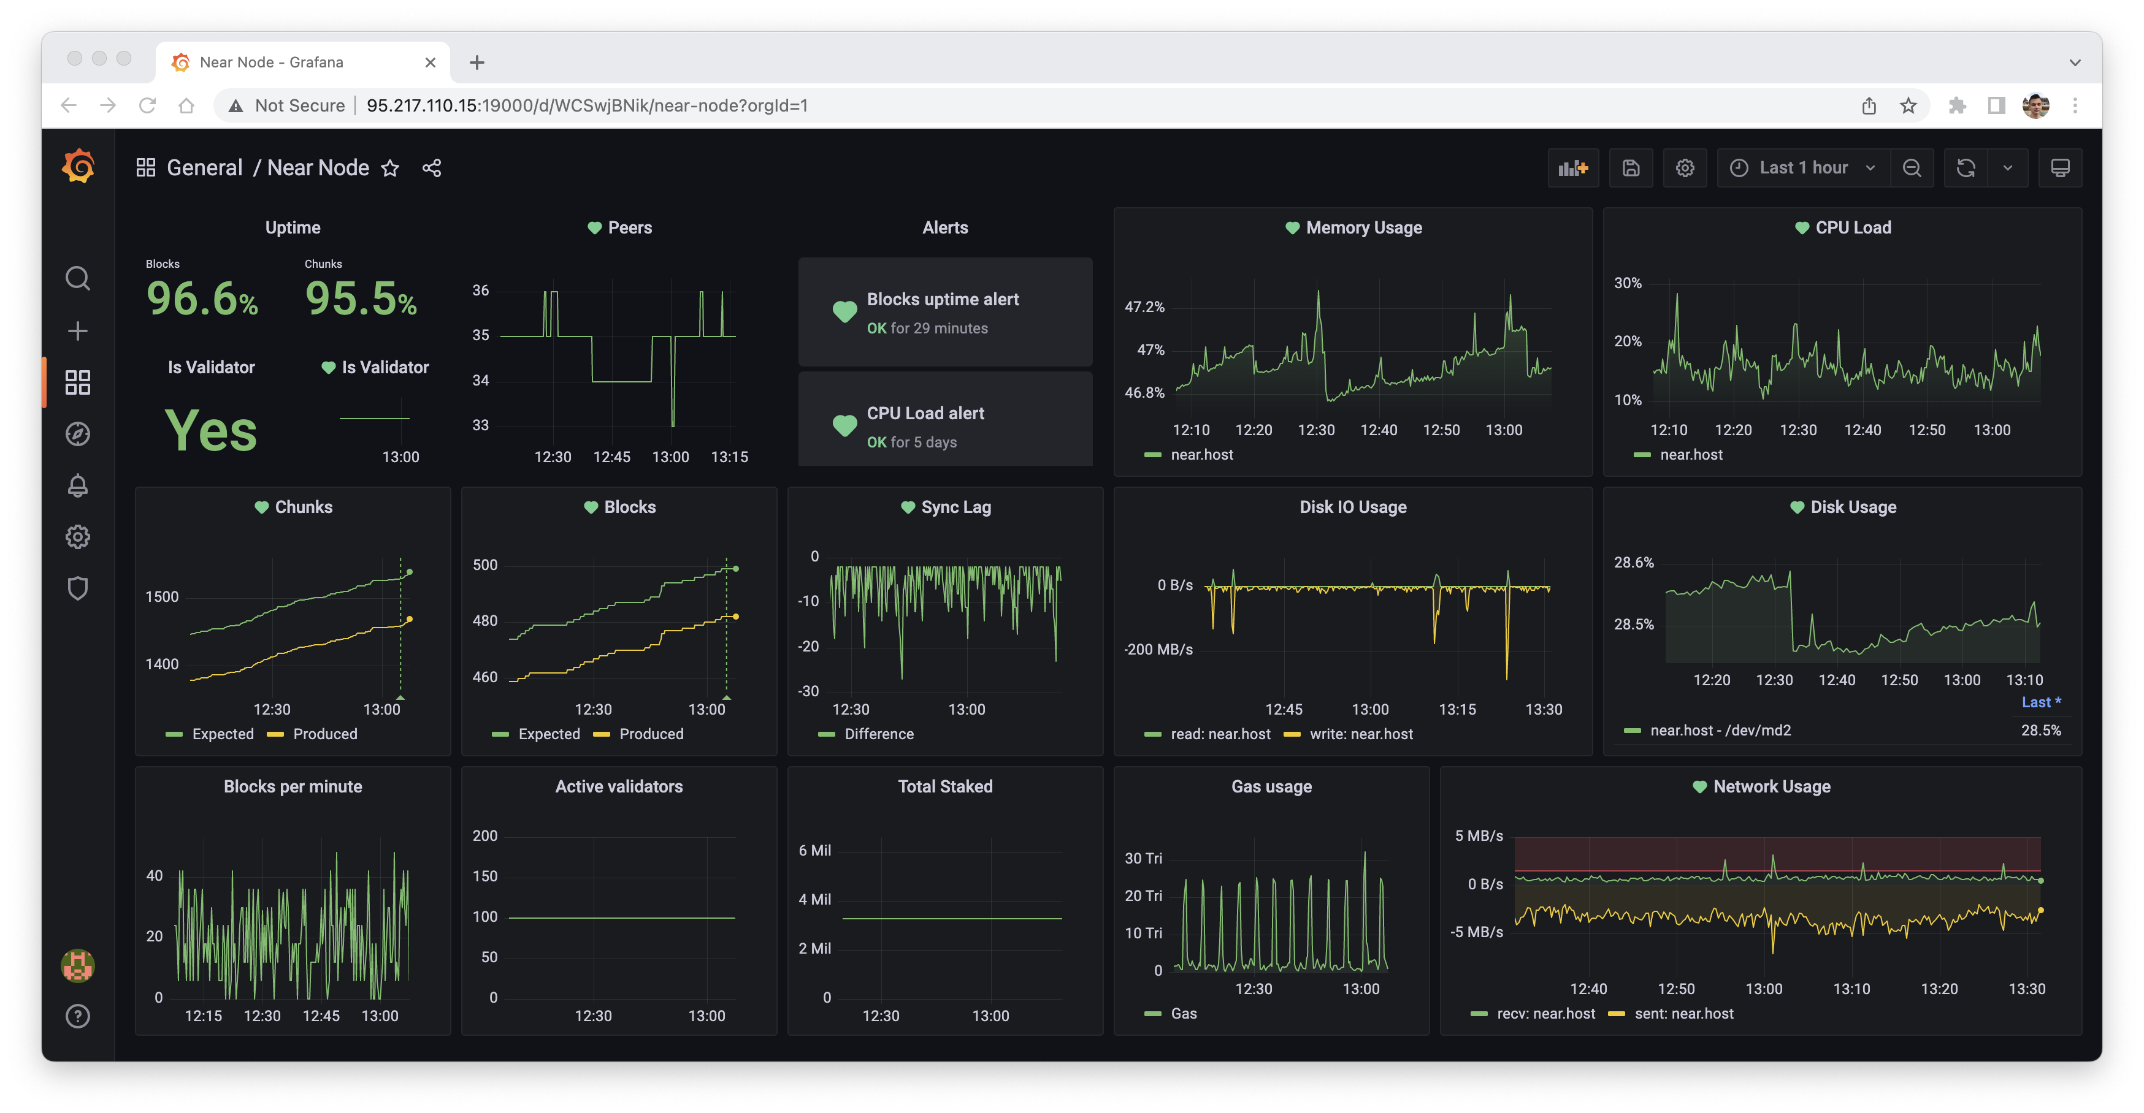Open the Sync Lag panel title menu
This screenshot has height=1113, width=2144.
pyautogui.click(x=955, y=507)
